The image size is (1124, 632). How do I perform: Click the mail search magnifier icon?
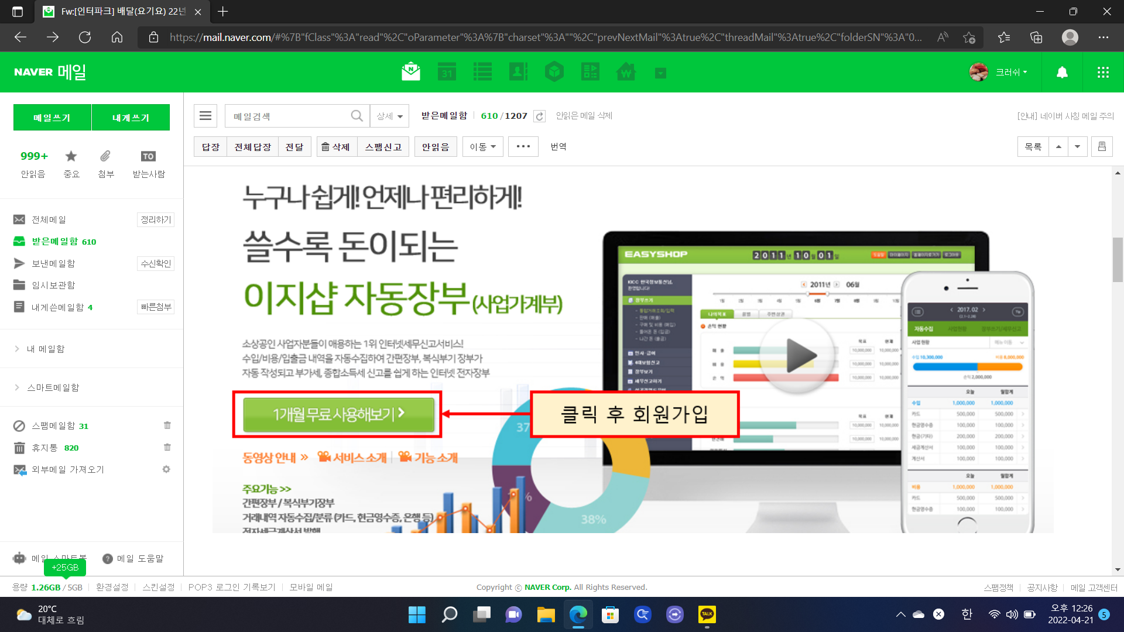pos(357,116)
